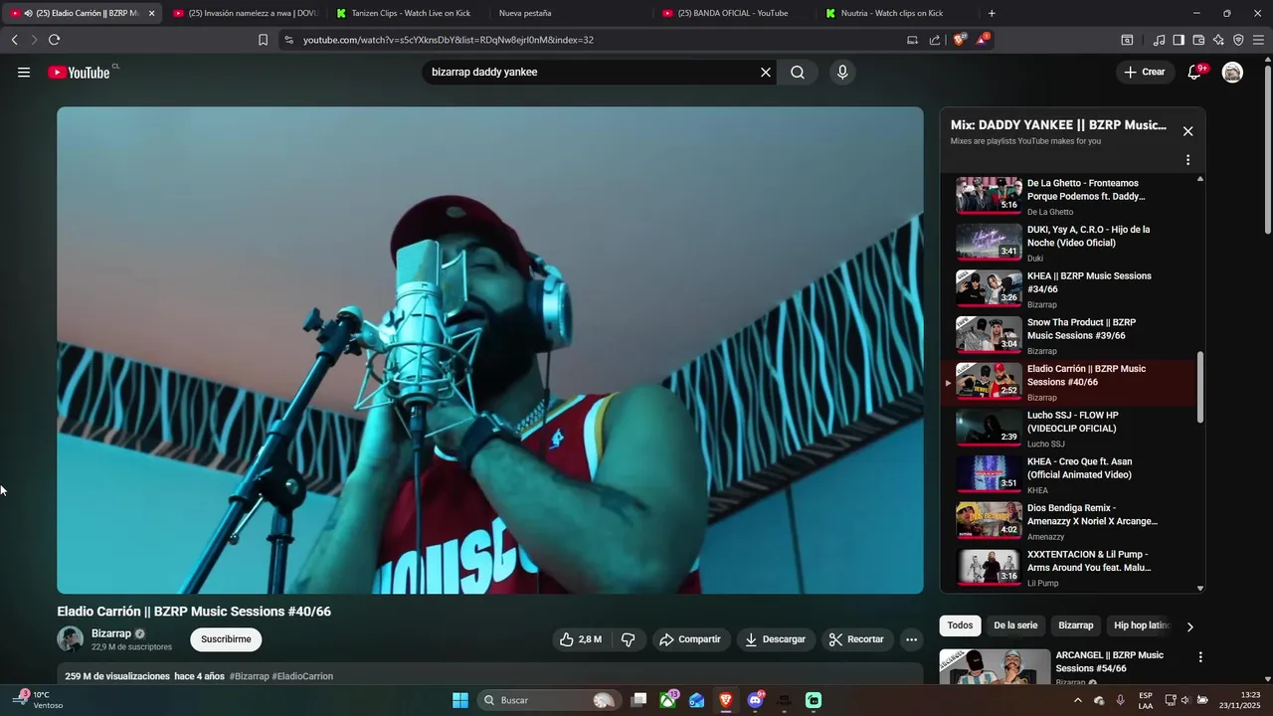Viewport: 1273px width, 716px height.
Task: Switch to BANDA OFICIAL YouTube tab
Action: tap(734, 13)
